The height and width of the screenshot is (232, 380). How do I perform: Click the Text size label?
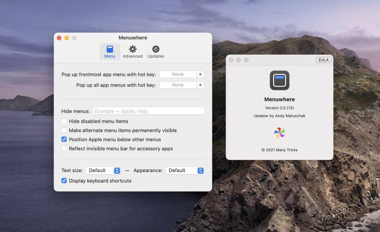point(72,170)
